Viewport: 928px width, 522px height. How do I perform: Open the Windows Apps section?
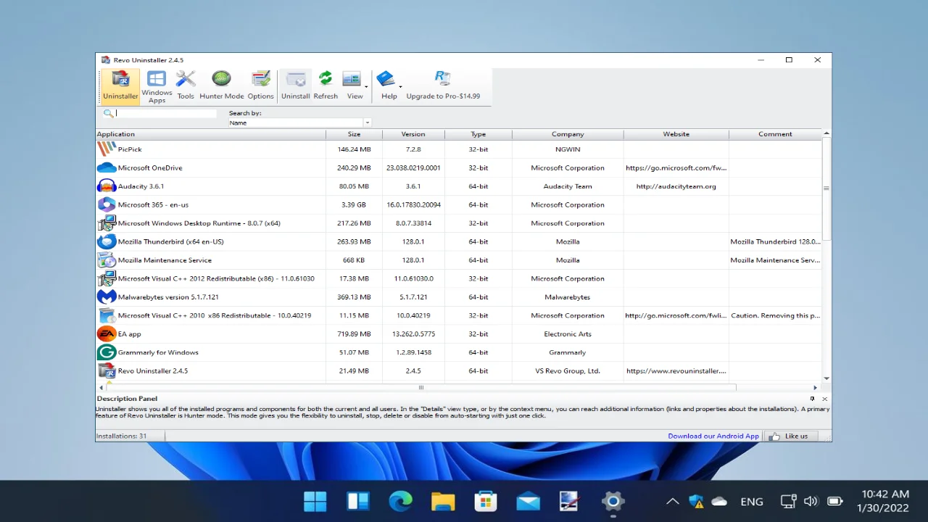point(157,86)
